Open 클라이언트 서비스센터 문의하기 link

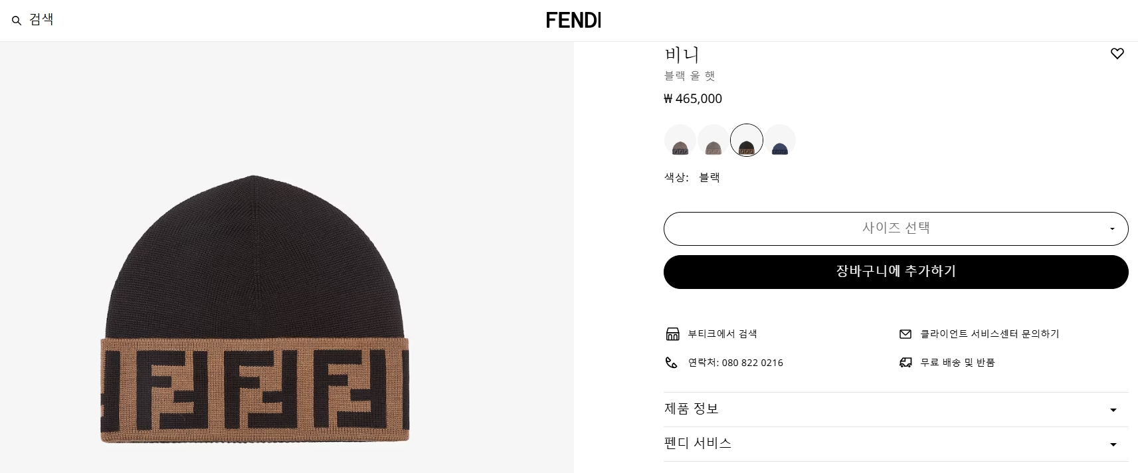[989, 333]
